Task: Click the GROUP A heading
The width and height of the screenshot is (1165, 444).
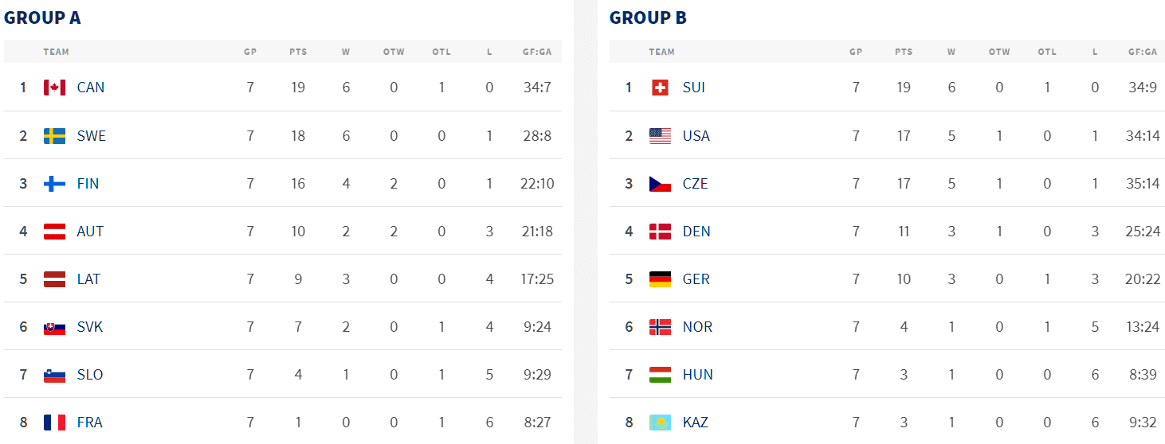Action: coord(42,18)
